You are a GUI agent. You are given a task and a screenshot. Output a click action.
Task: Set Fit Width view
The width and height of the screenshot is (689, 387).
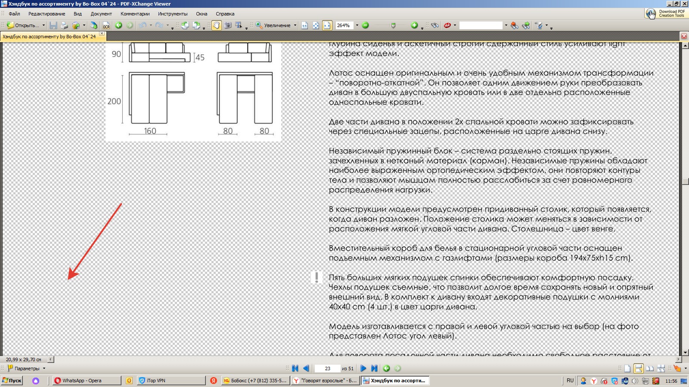327,25
